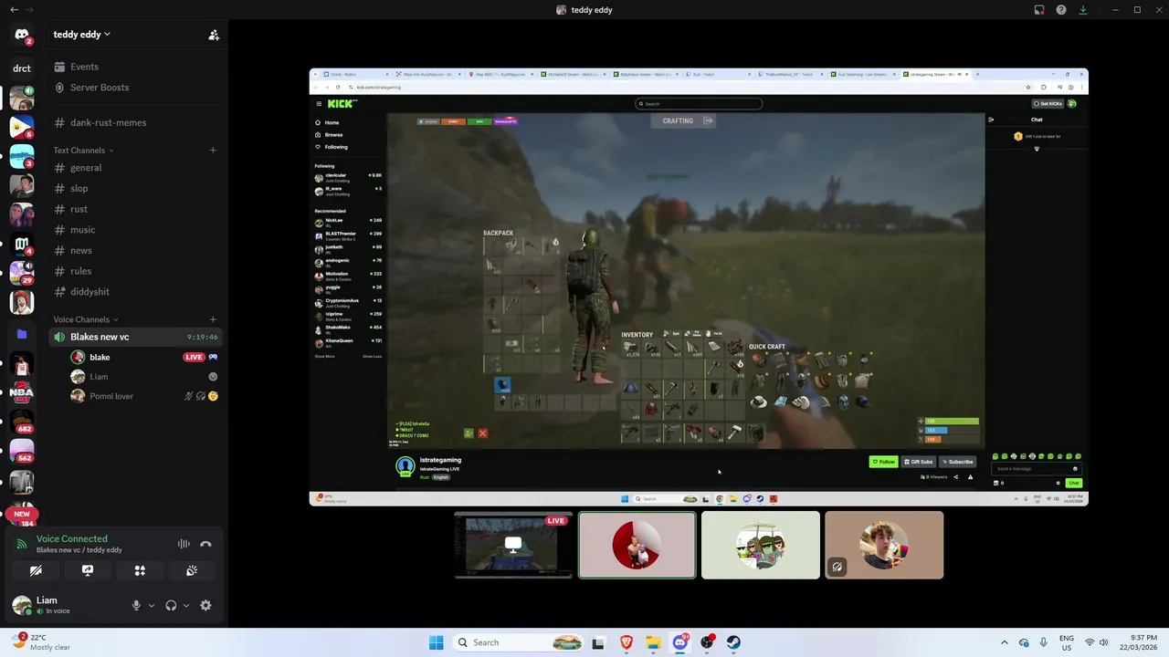Open Server Boosts
Viewport: 1169px width, 657px height.
[x=137, y=88]
